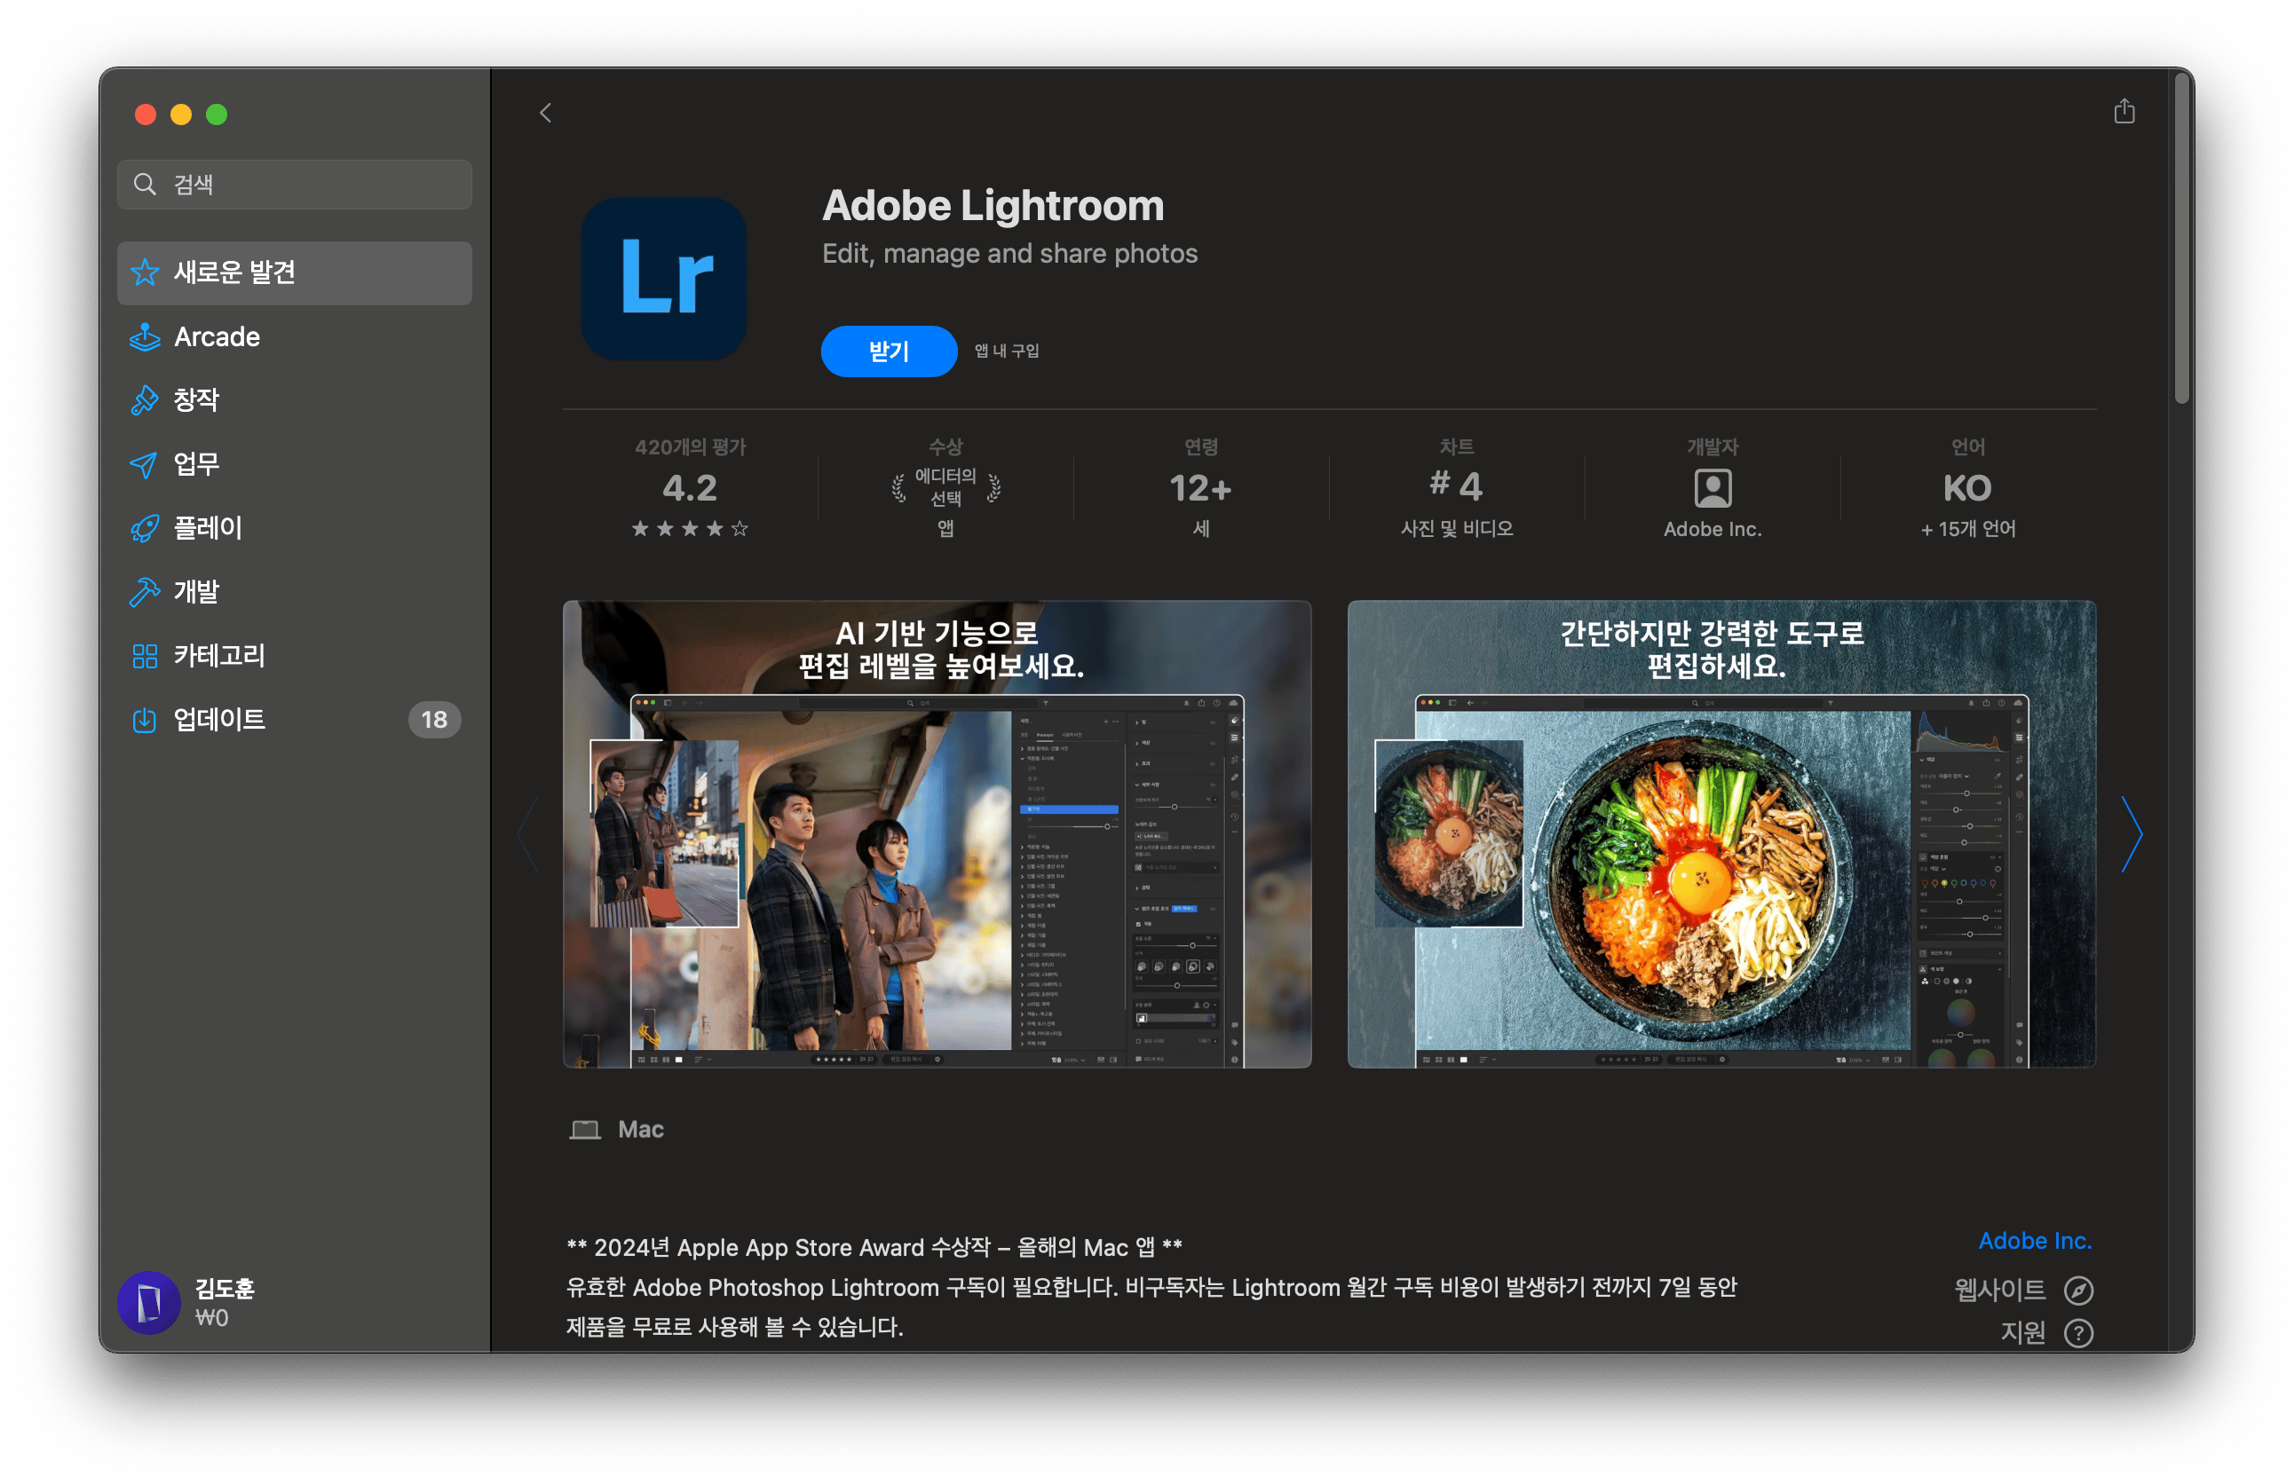Viewport: 2294px width, 1484px height.
Task: Click the 받기 get button
Action: click(889, 351)
